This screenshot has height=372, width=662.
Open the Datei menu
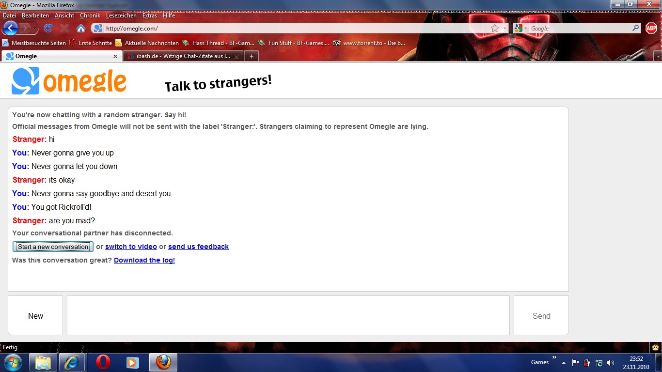[x=9, y=15]
